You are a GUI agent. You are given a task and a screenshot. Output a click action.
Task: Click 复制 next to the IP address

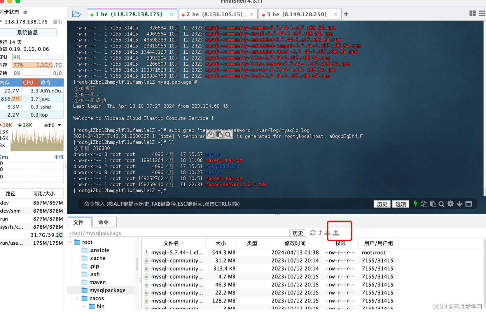coord(57,22)
